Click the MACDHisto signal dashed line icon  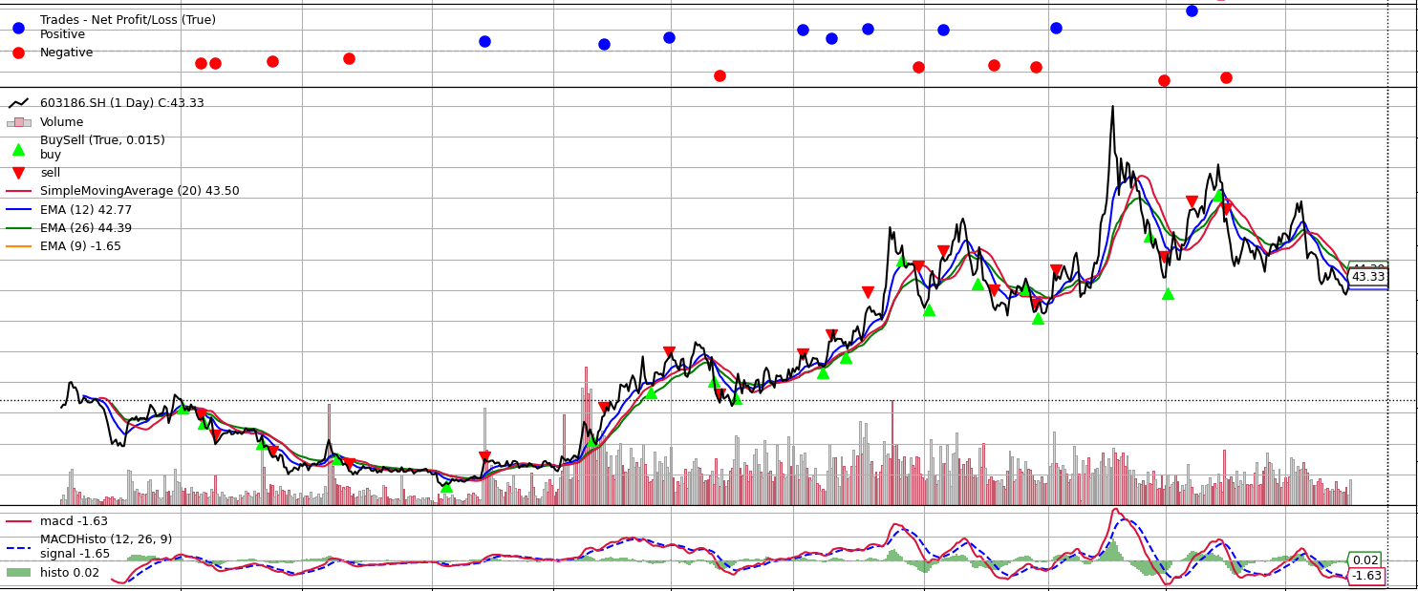[18, 547]
